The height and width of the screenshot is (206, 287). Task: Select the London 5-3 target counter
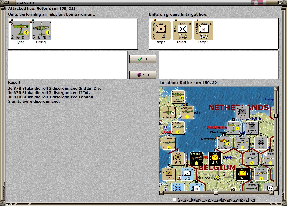click(204, 30)
